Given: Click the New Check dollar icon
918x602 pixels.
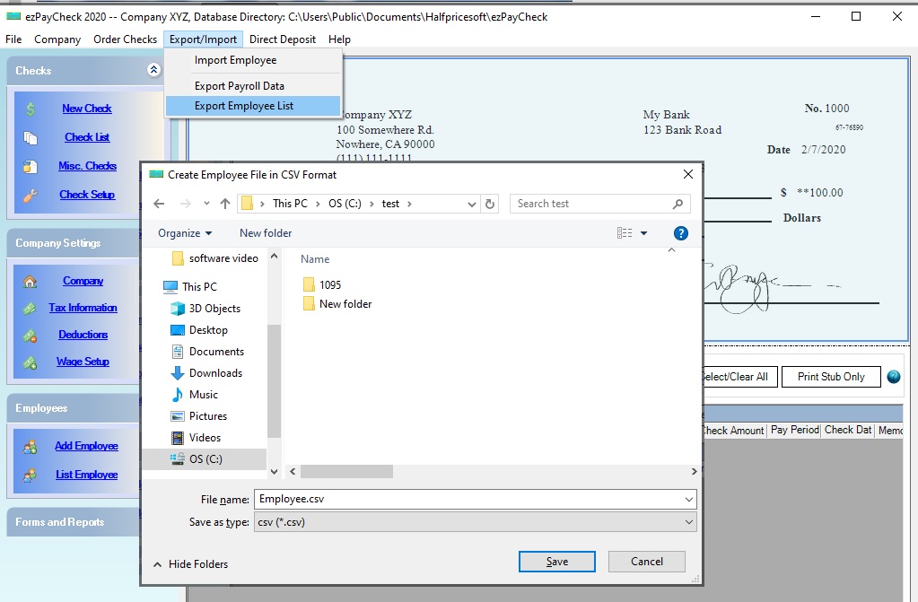Looking at the screenshot, I should [31, 109].
